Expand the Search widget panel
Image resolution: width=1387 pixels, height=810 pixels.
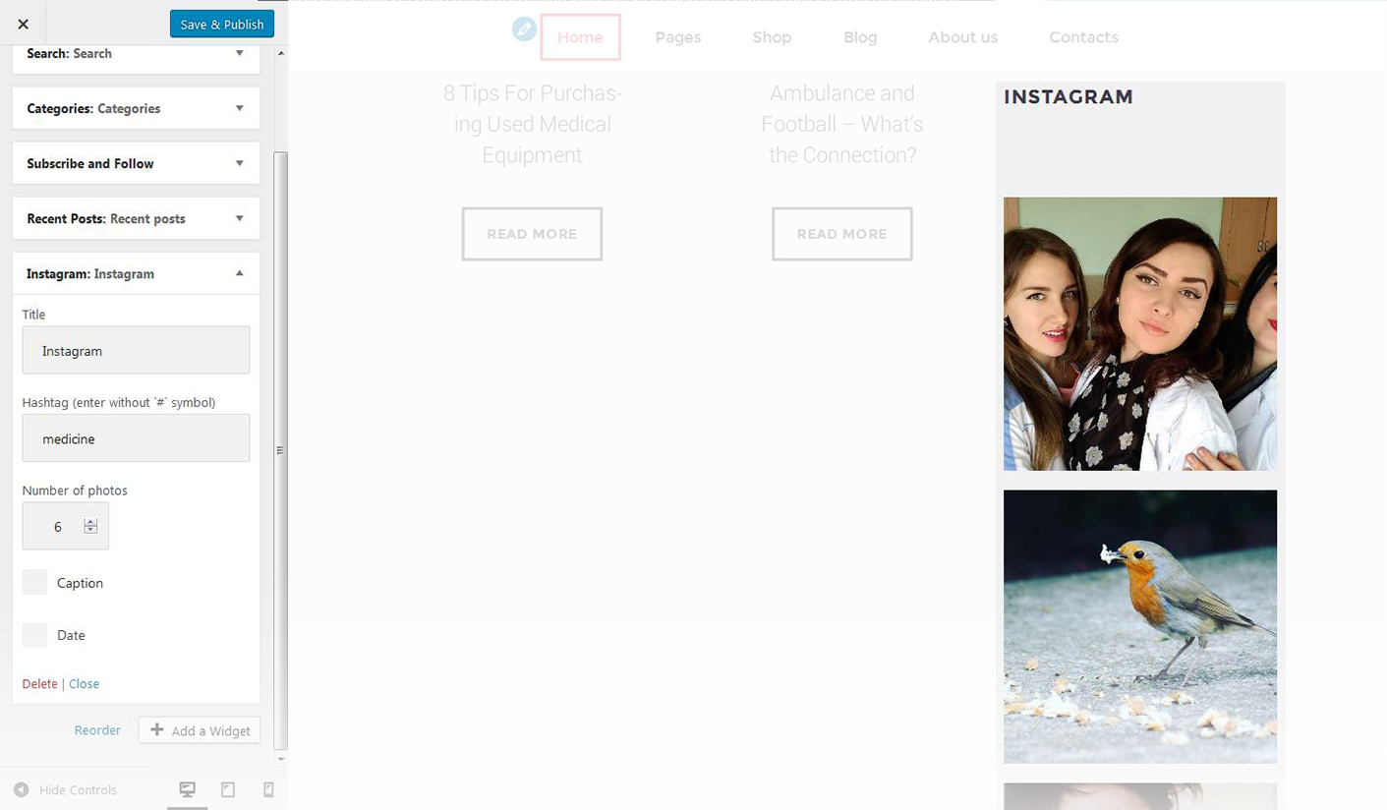point(240,53)
